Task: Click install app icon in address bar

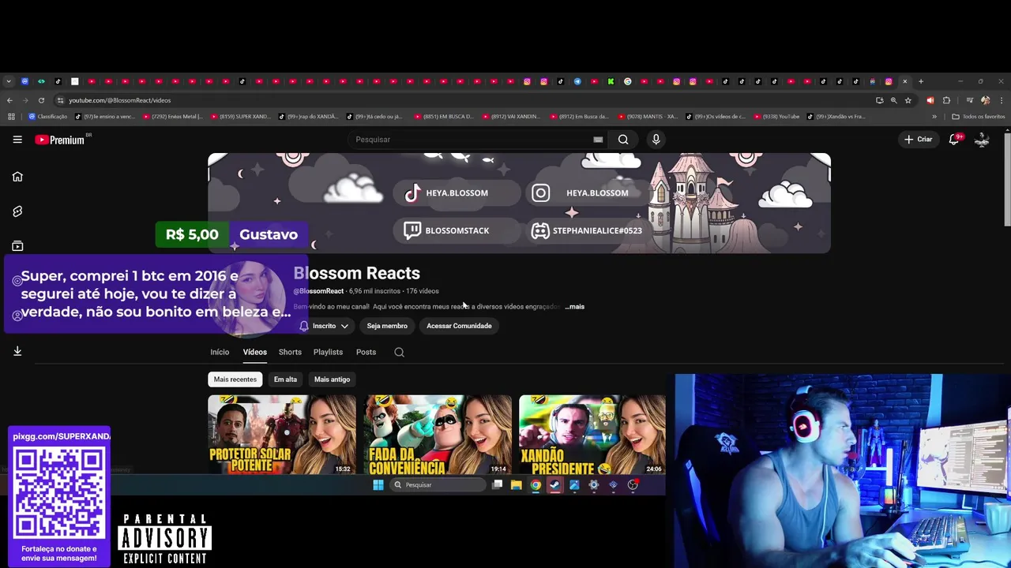Action: [x=879, y=100]
